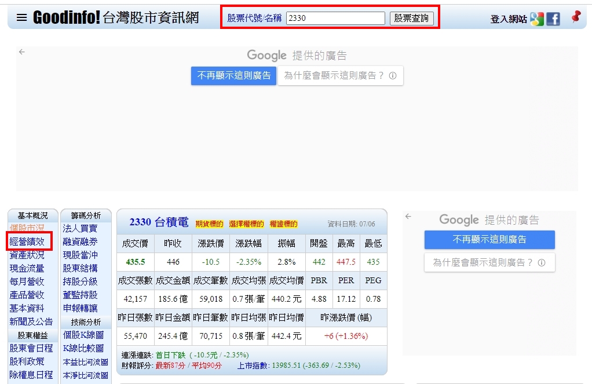Click the 昨漲跌價 value +6 (+1.36%)
592x384 pixels.
346,336
